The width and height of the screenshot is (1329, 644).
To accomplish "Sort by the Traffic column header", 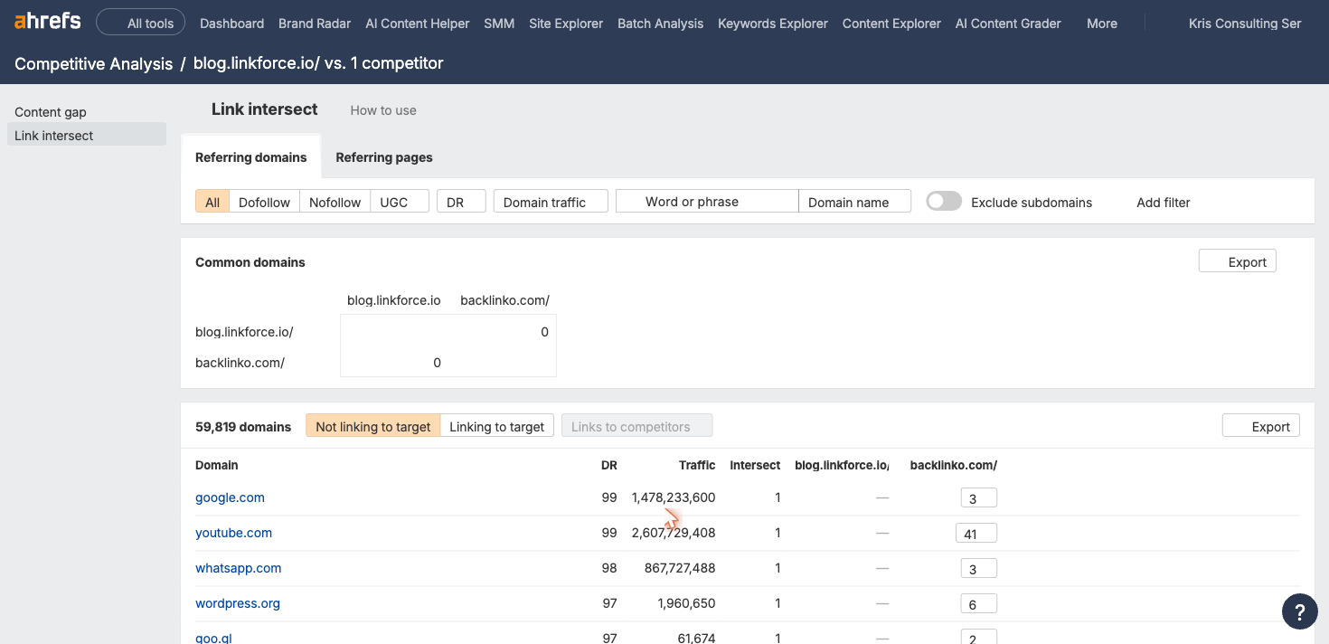I will (697, 465).
